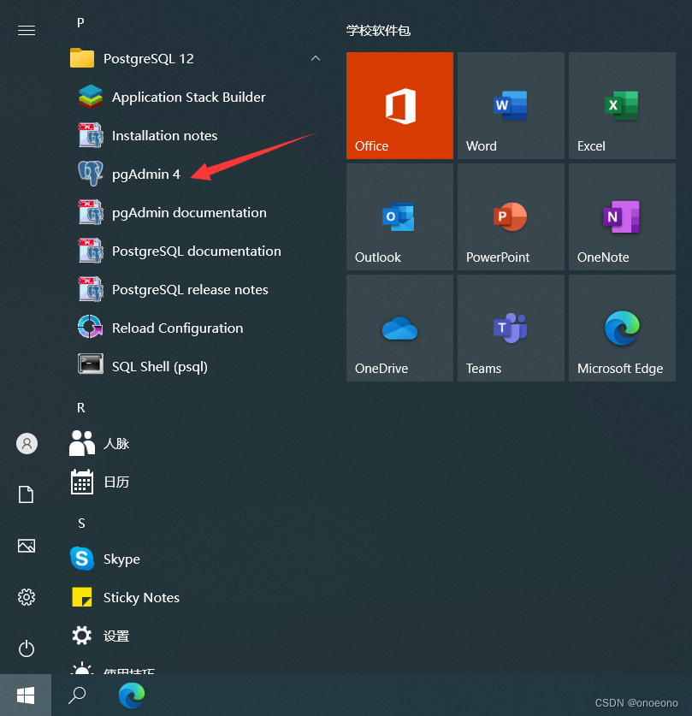Jump to apps via letter R header
Image resolution: width=692 pixels, height=716 pixels.
[80, 408]
